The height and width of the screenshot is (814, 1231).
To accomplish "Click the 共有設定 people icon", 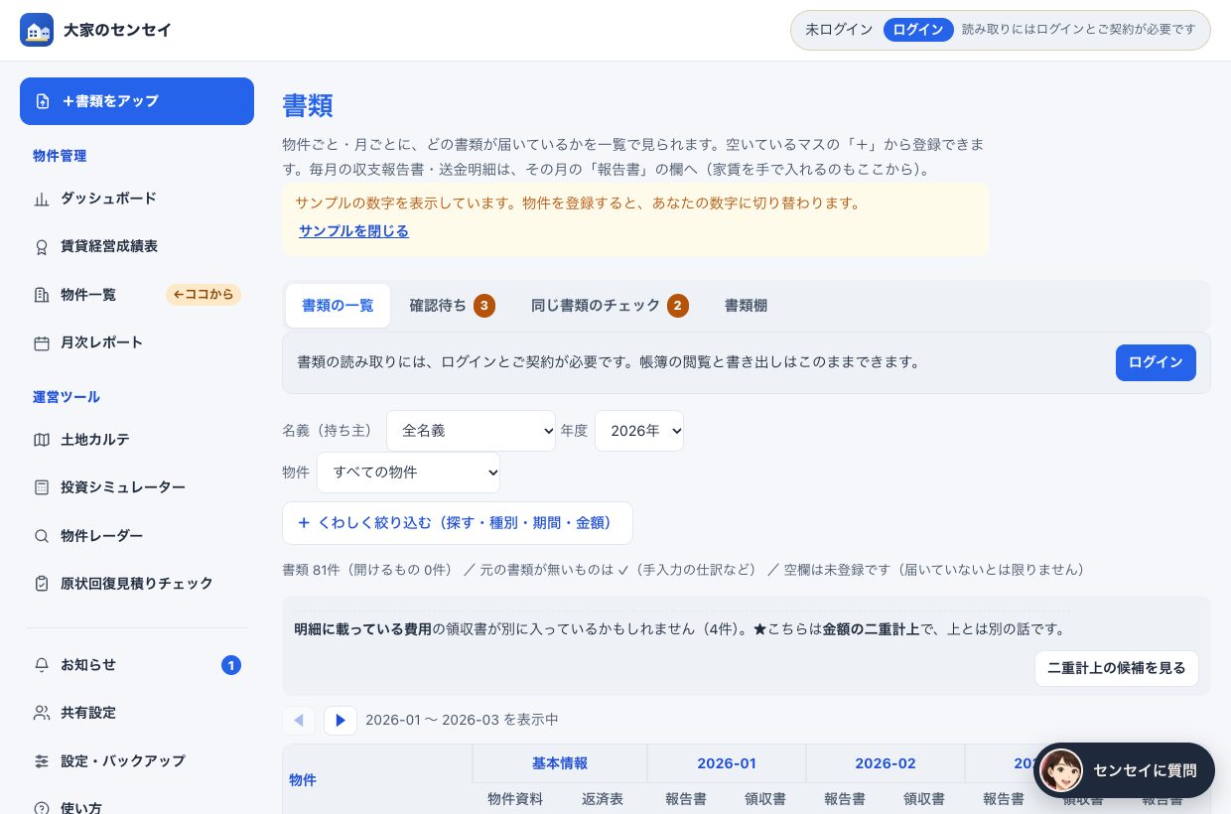I will (42, 713).
